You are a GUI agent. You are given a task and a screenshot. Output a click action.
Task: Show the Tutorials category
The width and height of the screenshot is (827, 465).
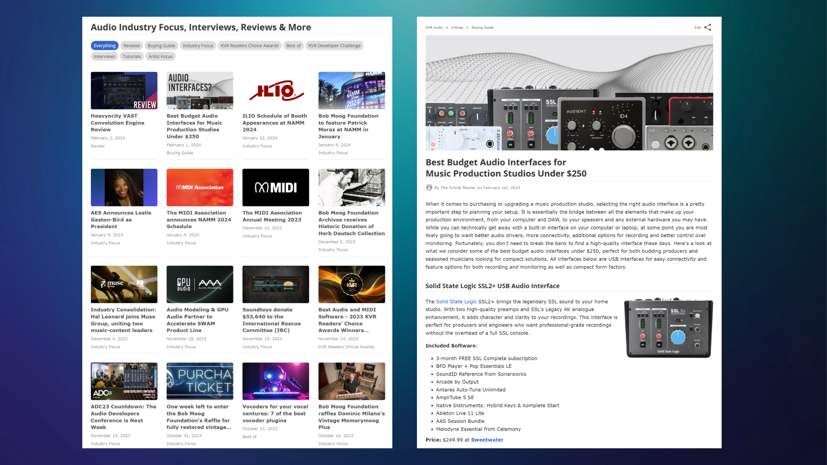(131, 56)
